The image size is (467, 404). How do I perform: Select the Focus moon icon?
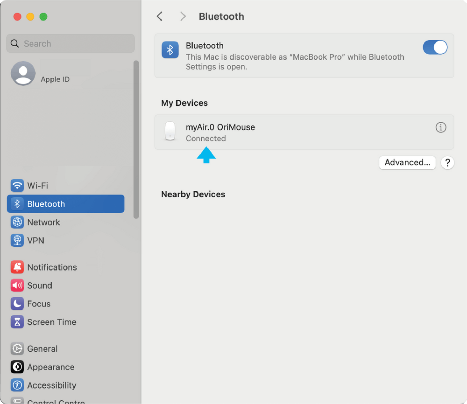[x=17, y=304]
